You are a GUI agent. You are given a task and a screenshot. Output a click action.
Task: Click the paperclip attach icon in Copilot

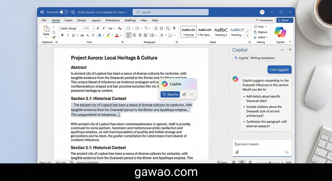tap(237, 152)
